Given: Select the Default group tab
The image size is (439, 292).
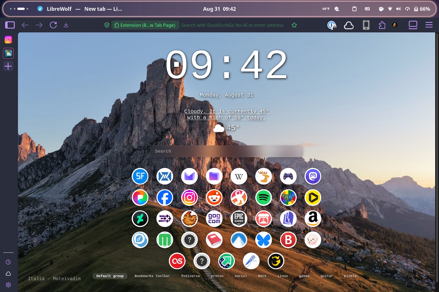Looking at the screenshot, I should [110, 276].
